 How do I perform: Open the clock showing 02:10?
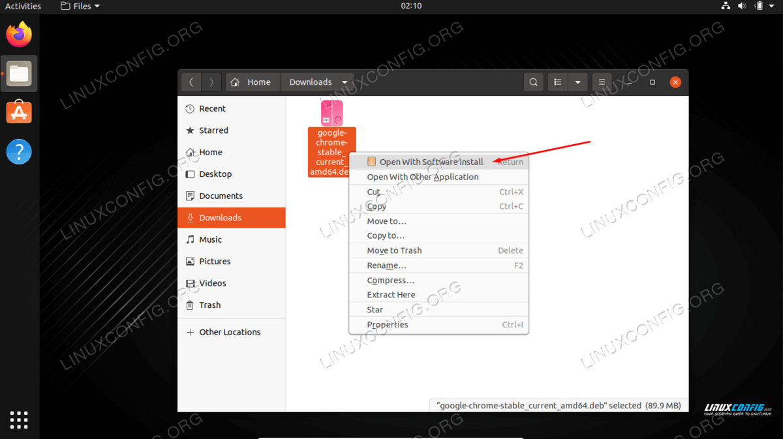tap(411, 6)
